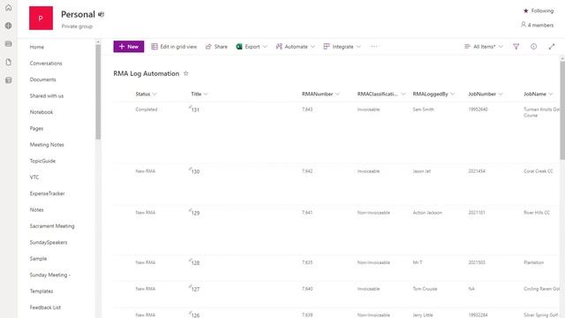
Task: Open TopicGuide in the navigation
Action: tap(42, 161)
